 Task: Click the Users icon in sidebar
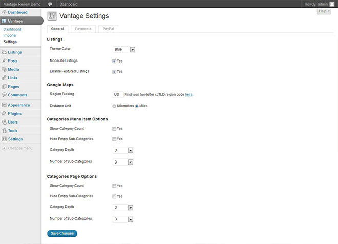4,122
